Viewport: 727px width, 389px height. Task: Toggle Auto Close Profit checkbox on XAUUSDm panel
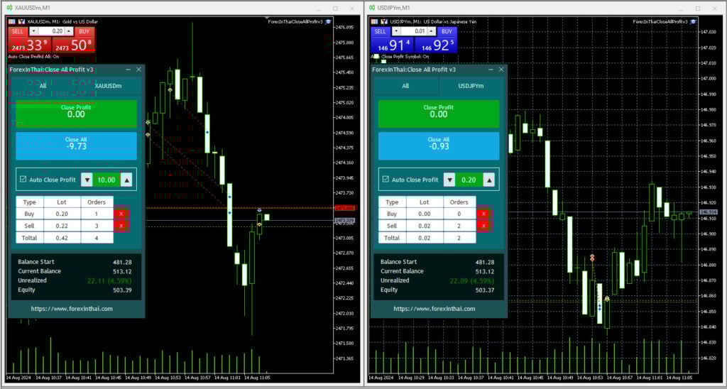coord(23,180)
